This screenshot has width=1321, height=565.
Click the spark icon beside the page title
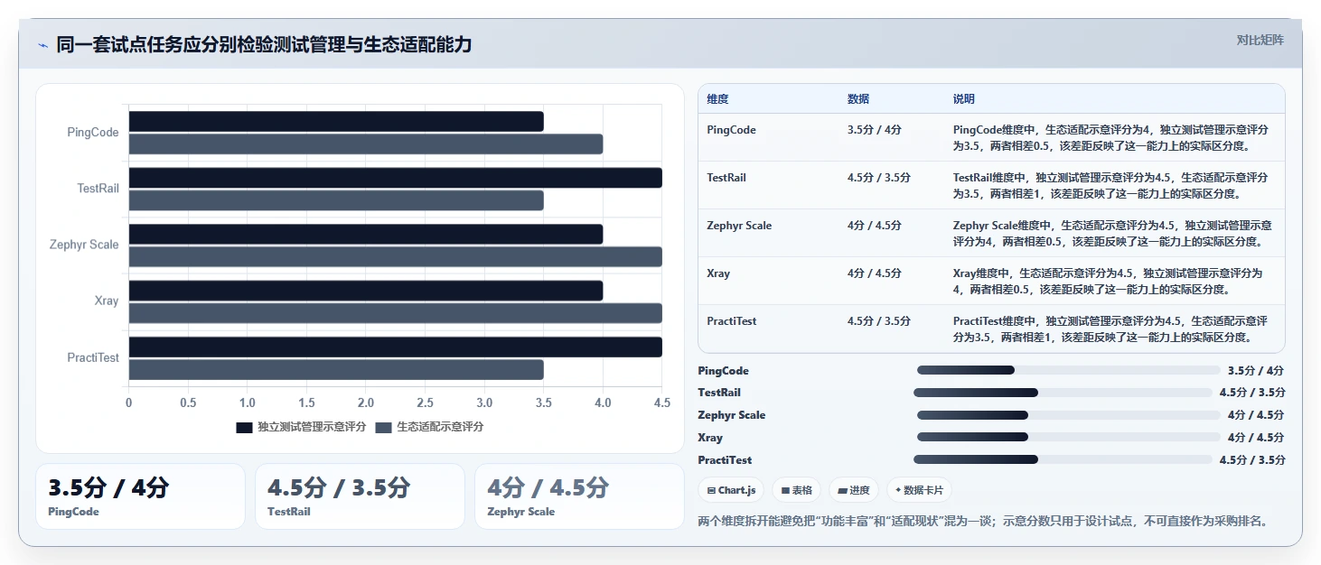pos(42,45)
